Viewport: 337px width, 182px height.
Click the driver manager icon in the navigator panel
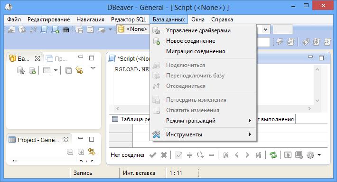pos(20,70)
